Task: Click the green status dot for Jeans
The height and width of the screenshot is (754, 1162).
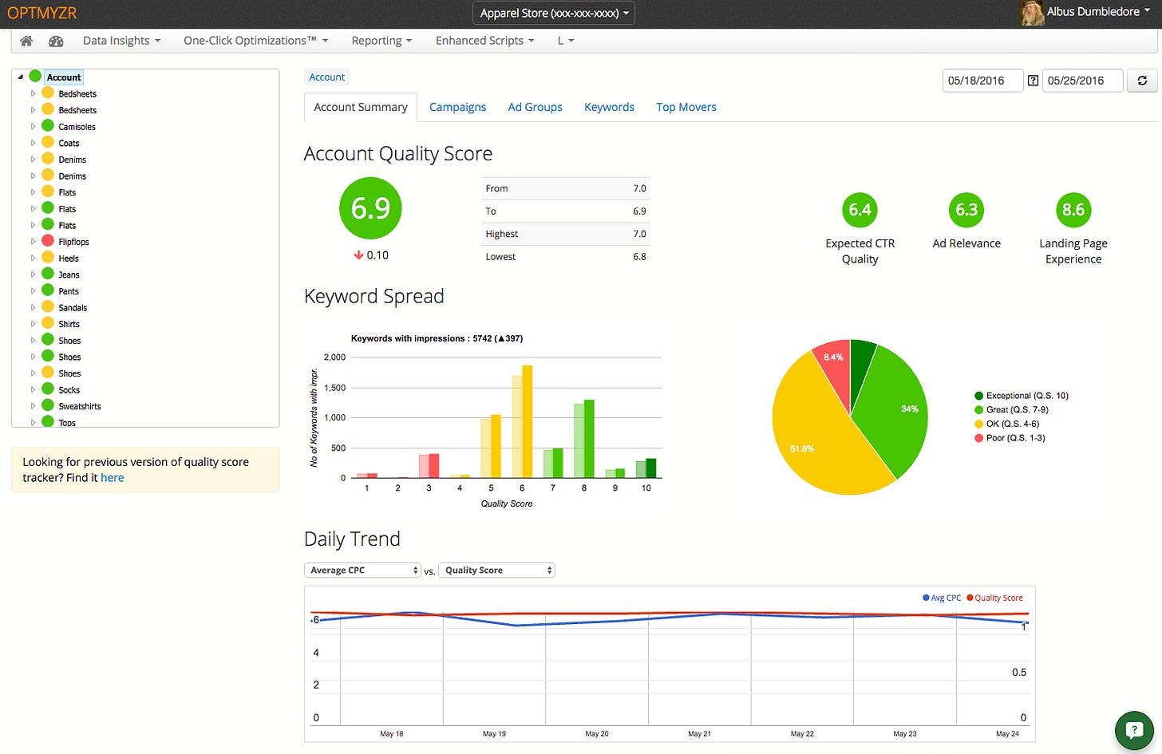Action: [x=48, y=274]
